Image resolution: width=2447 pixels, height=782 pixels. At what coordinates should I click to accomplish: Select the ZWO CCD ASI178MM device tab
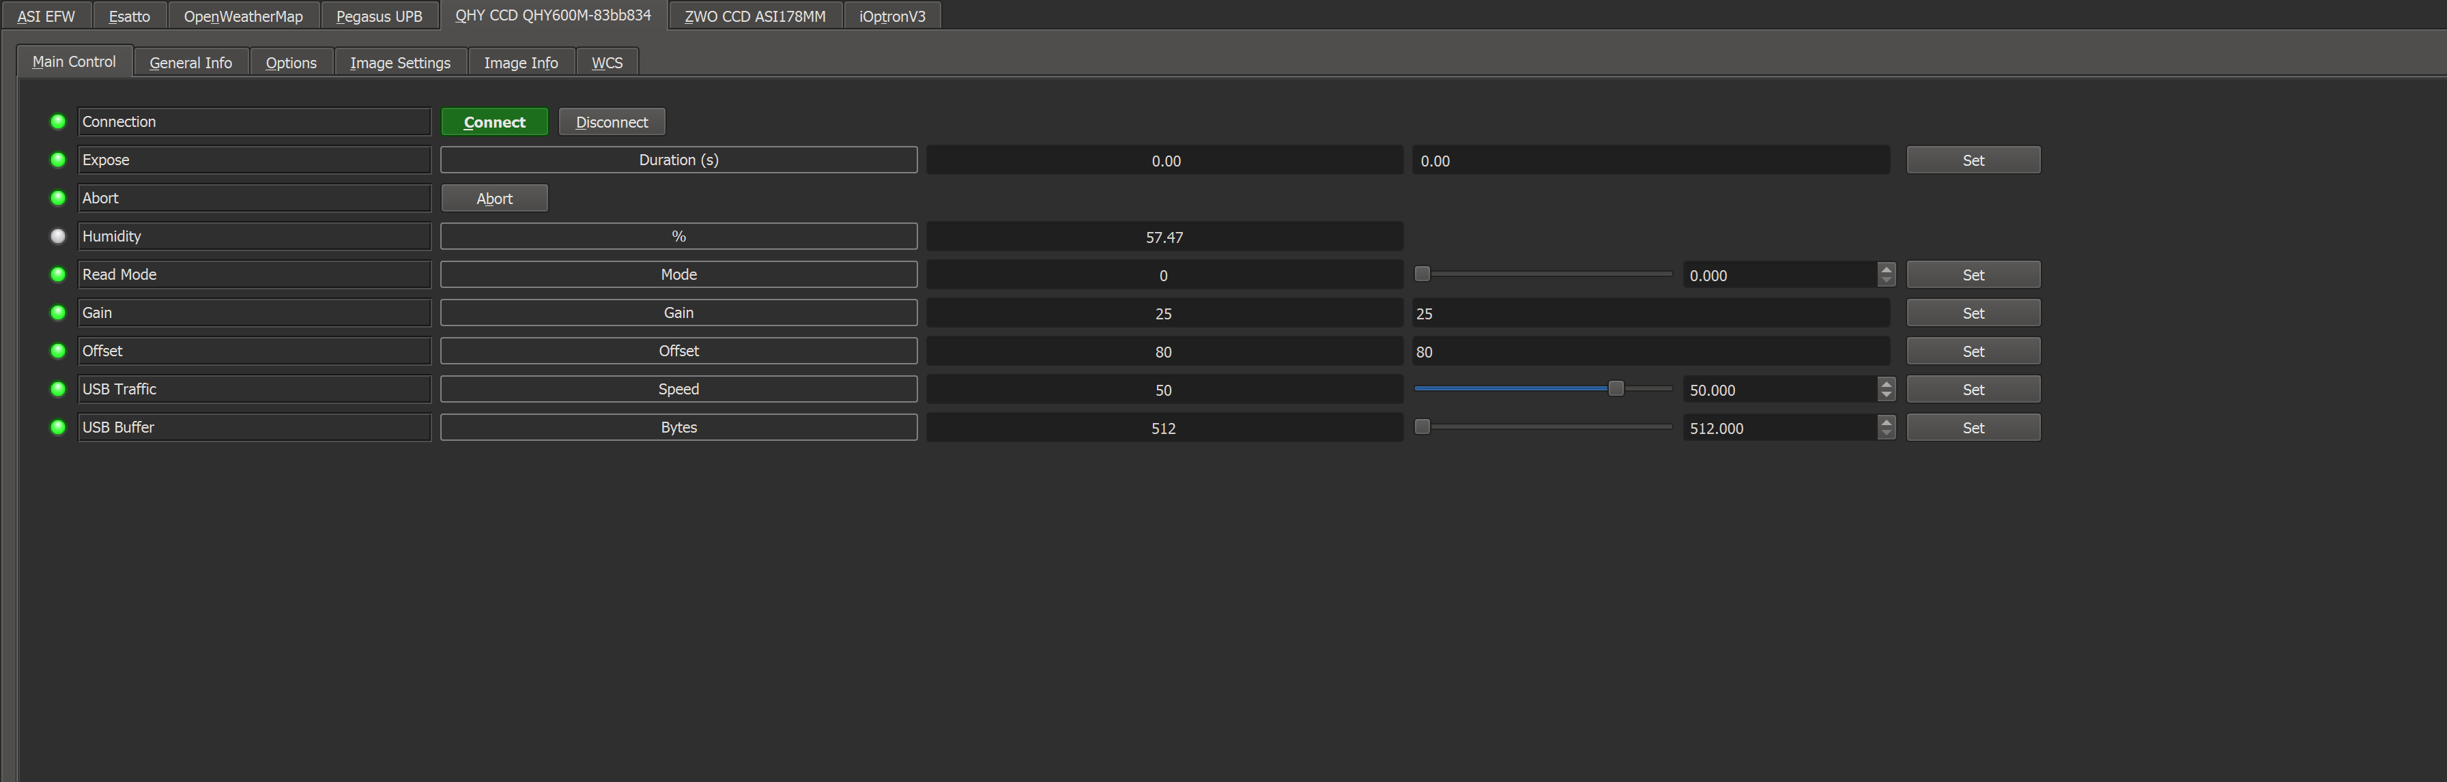[754, 15]
